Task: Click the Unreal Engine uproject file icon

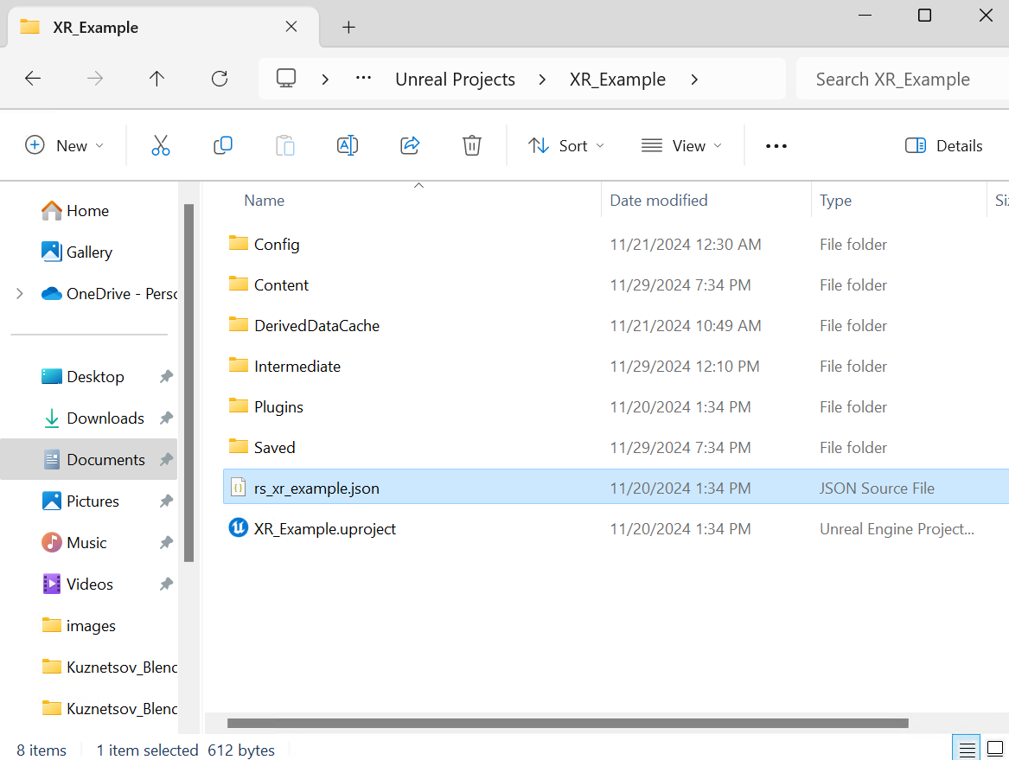Action: pos(238,527)
